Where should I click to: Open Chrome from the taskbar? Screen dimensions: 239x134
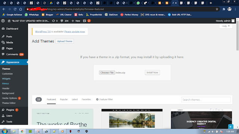point(22,131)
